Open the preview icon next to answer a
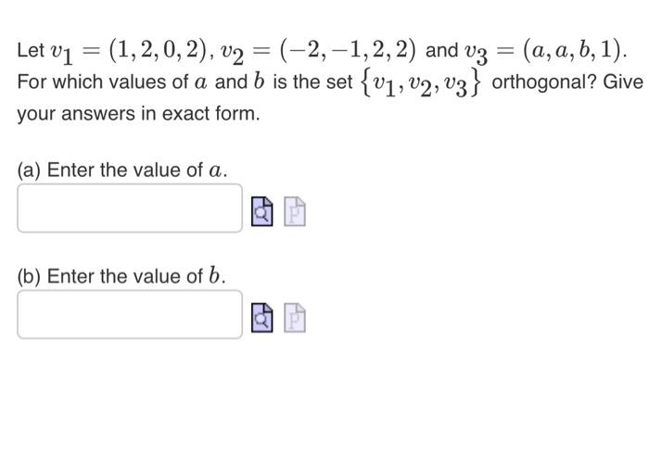The width and height of the screenshot is (649, 468). [262, 211]
